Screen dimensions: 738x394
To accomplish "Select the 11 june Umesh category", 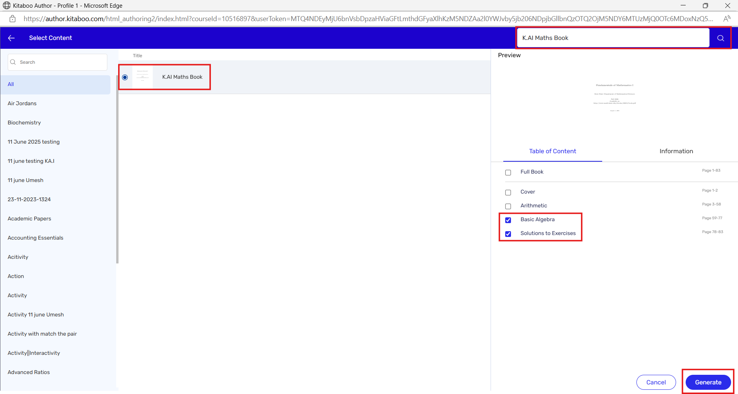I will click(55, 180).
